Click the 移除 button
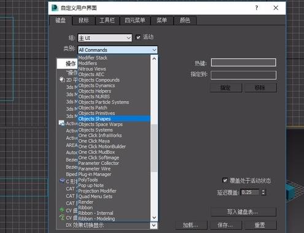The height and width of the screenshot is (233, 304). click(x=260, y=88)
